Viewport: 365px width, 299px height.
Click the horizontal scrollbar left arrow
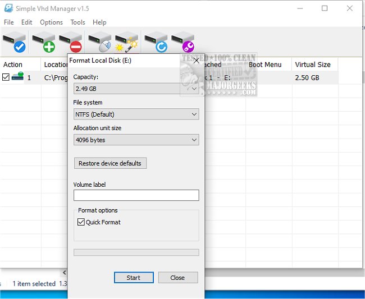coord(64,272)
